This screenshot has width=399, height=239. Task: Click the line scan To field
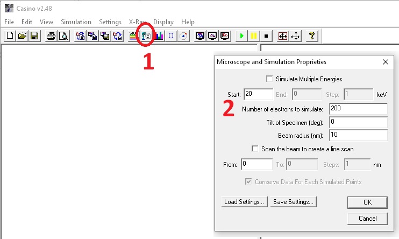point(302,164)
